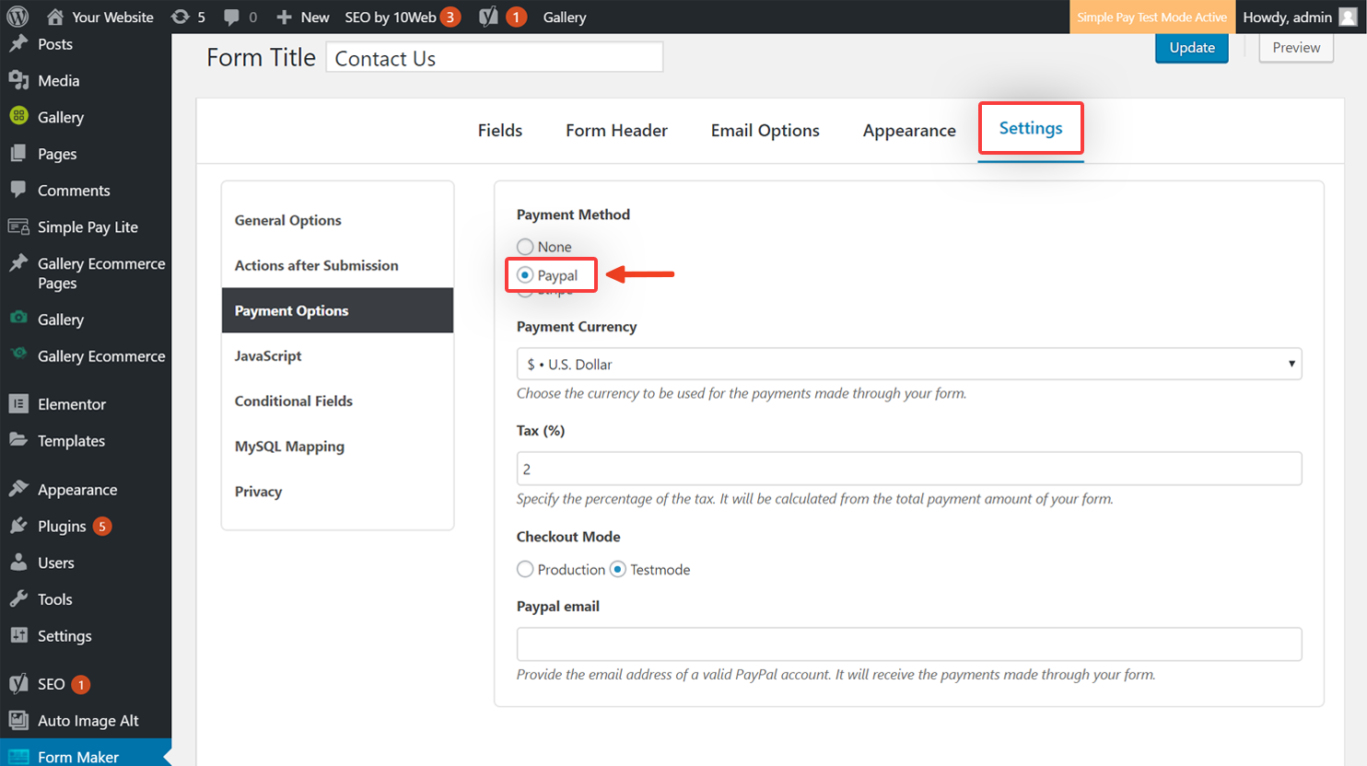Open the Yoast icon in the admin bar
The image size is (1367, 766).
488,17
